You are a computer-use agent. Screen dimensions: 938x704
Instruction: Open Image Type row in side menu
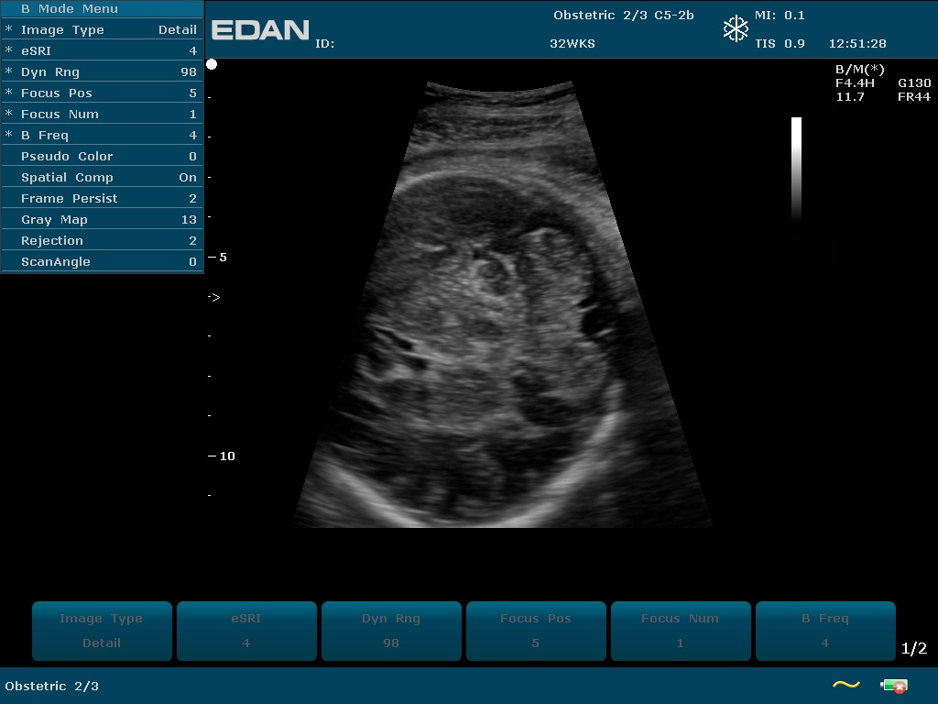[x=102, y=30]
